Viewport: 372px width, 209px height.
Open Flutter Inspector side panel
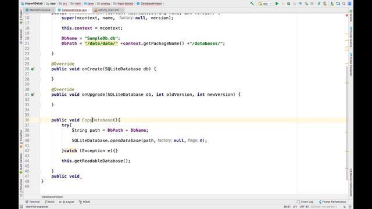(351, 64)
